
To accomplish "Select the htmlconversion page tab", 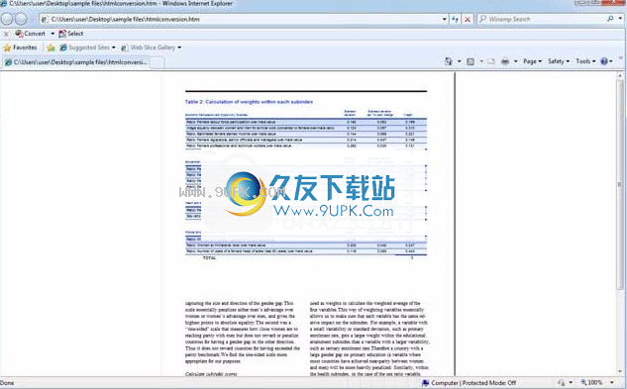I will coord(76,62).
